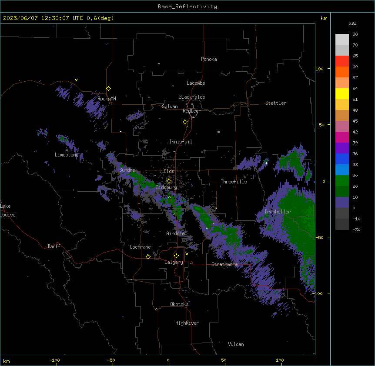Click the km unit label at top right

324,18
